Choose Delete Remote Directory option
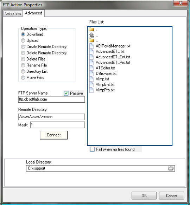The height and width of the screenshot is (205, 190). (x=23, y=53)
